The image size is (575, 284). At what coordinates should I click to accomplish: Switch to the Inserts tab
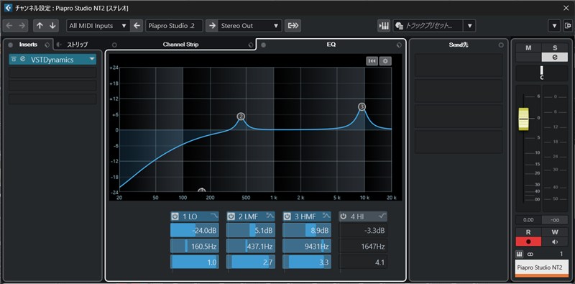(x=28, y=45)
